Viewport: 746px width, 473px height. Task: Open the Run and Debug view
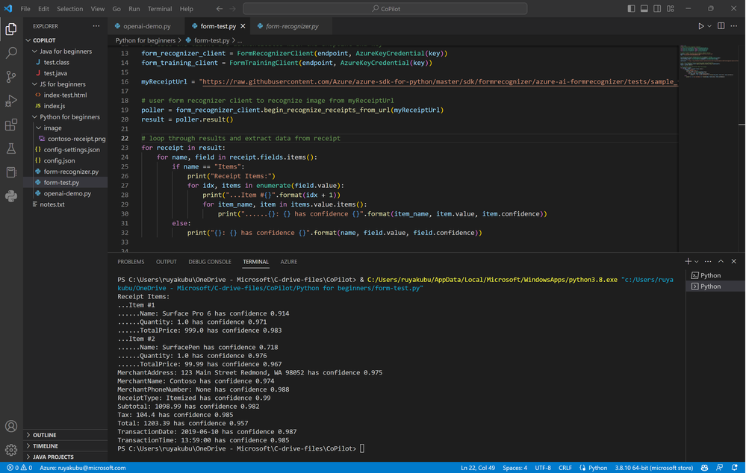click(x=11, y=101)
